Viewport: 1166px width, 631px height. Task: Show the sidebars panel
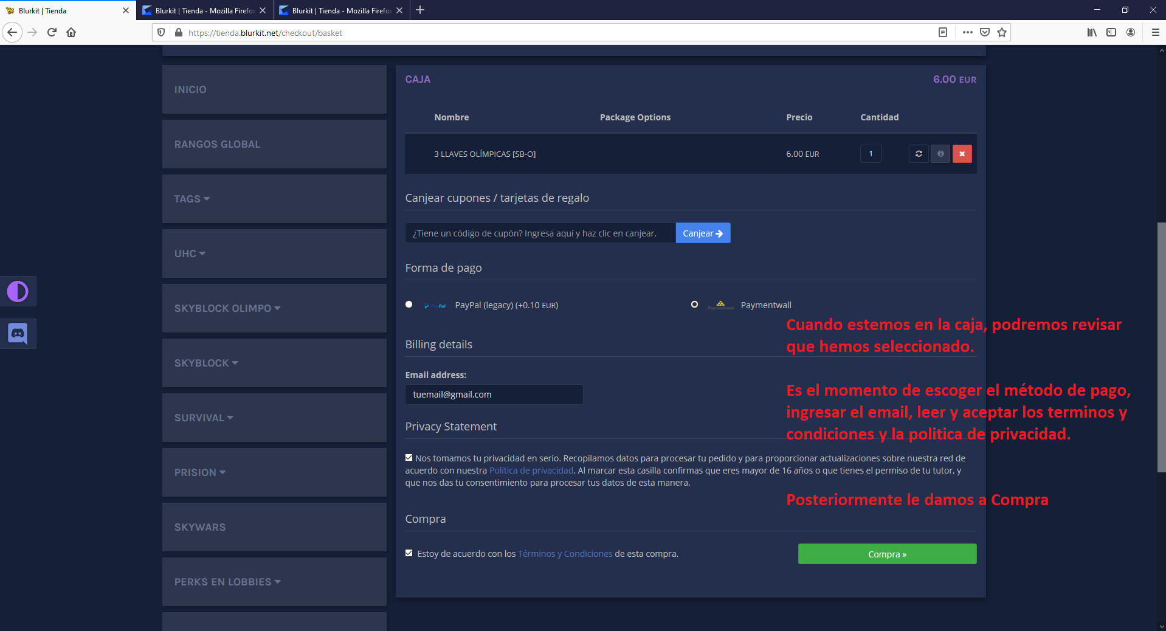click(x=1111, y=32)
